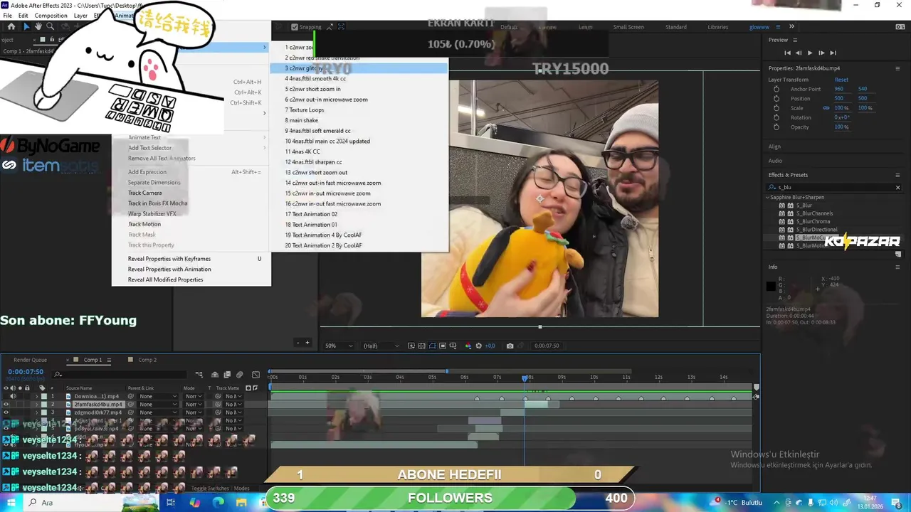Toggle Position stopwatch
Viewport: 911px width, 512px height.
(x=776, y=98)
